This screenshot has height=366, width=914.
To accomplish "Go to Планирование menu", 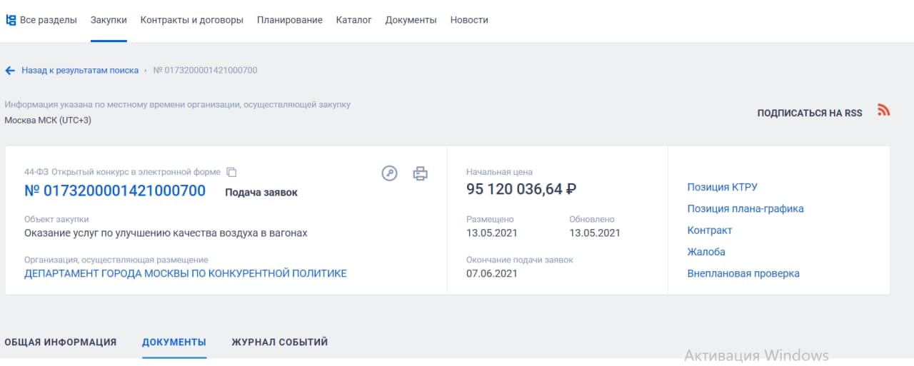I will pos(290,20).
